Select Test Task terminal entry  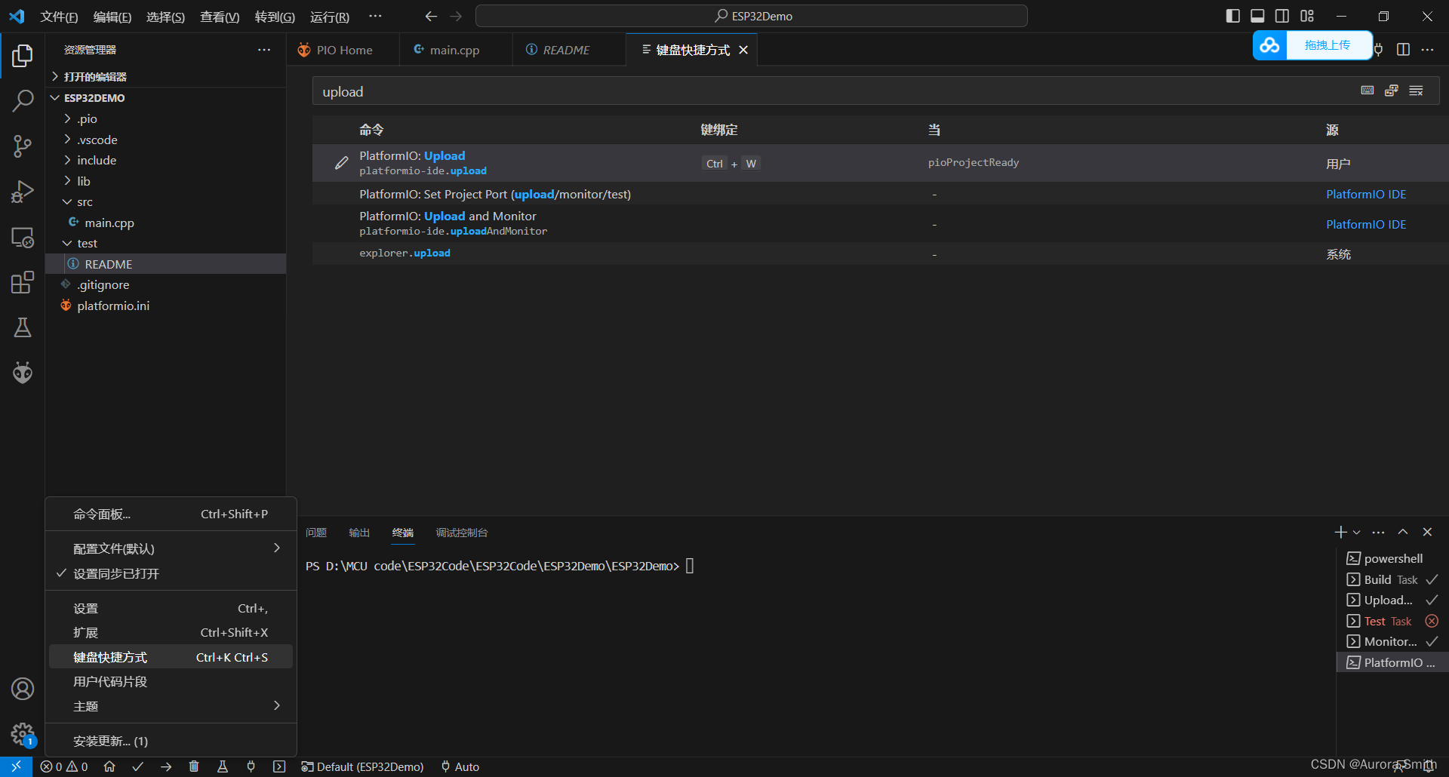click(1393, 621)
